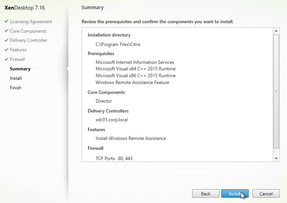Screen dimensions: 287x203
Task: Click the summary list scrollbar thumb
Action: [276, 91]
